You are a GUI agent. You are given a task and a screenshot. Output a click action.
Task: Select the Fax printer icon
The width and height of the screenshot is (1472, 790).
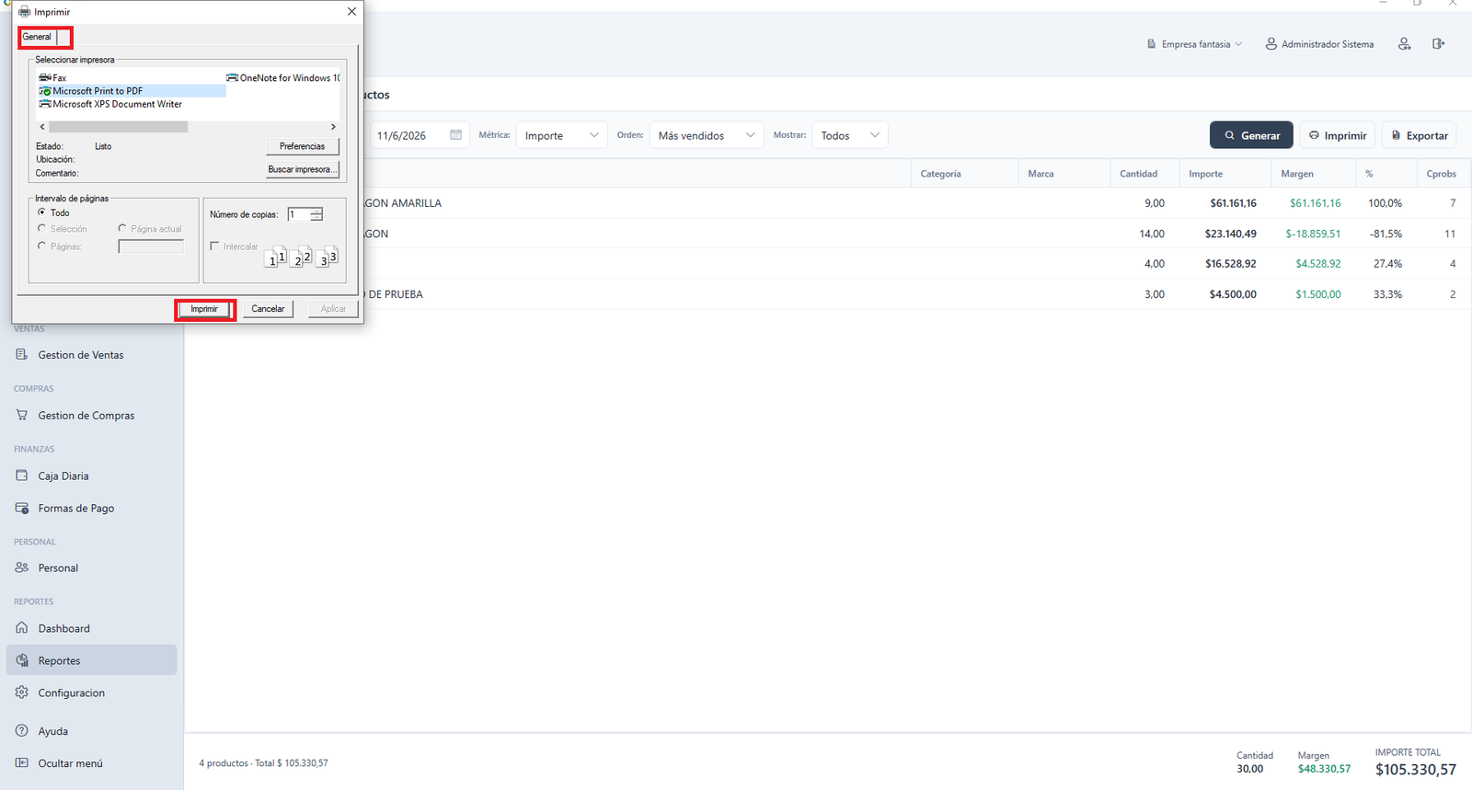tap(45, 78)
